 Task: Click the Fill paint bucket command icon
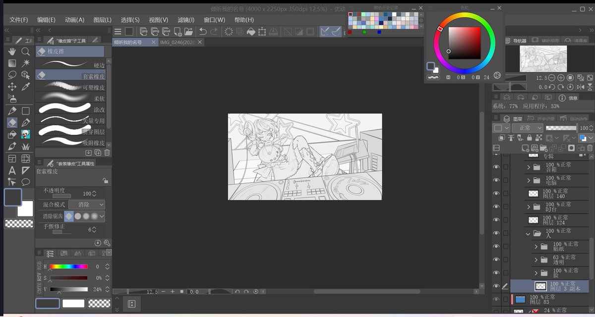[x=251, y=31]
